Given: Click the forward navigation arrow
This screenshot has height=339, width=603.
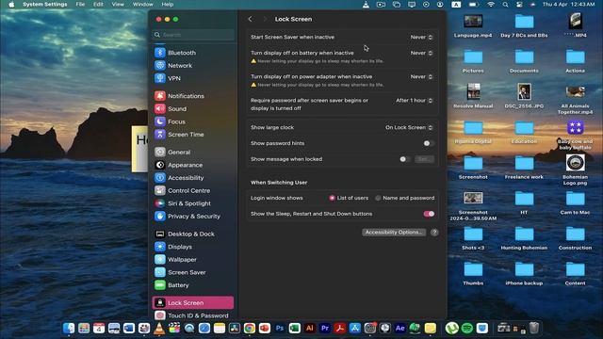Looking at the screenshot, I should [265, 19].
